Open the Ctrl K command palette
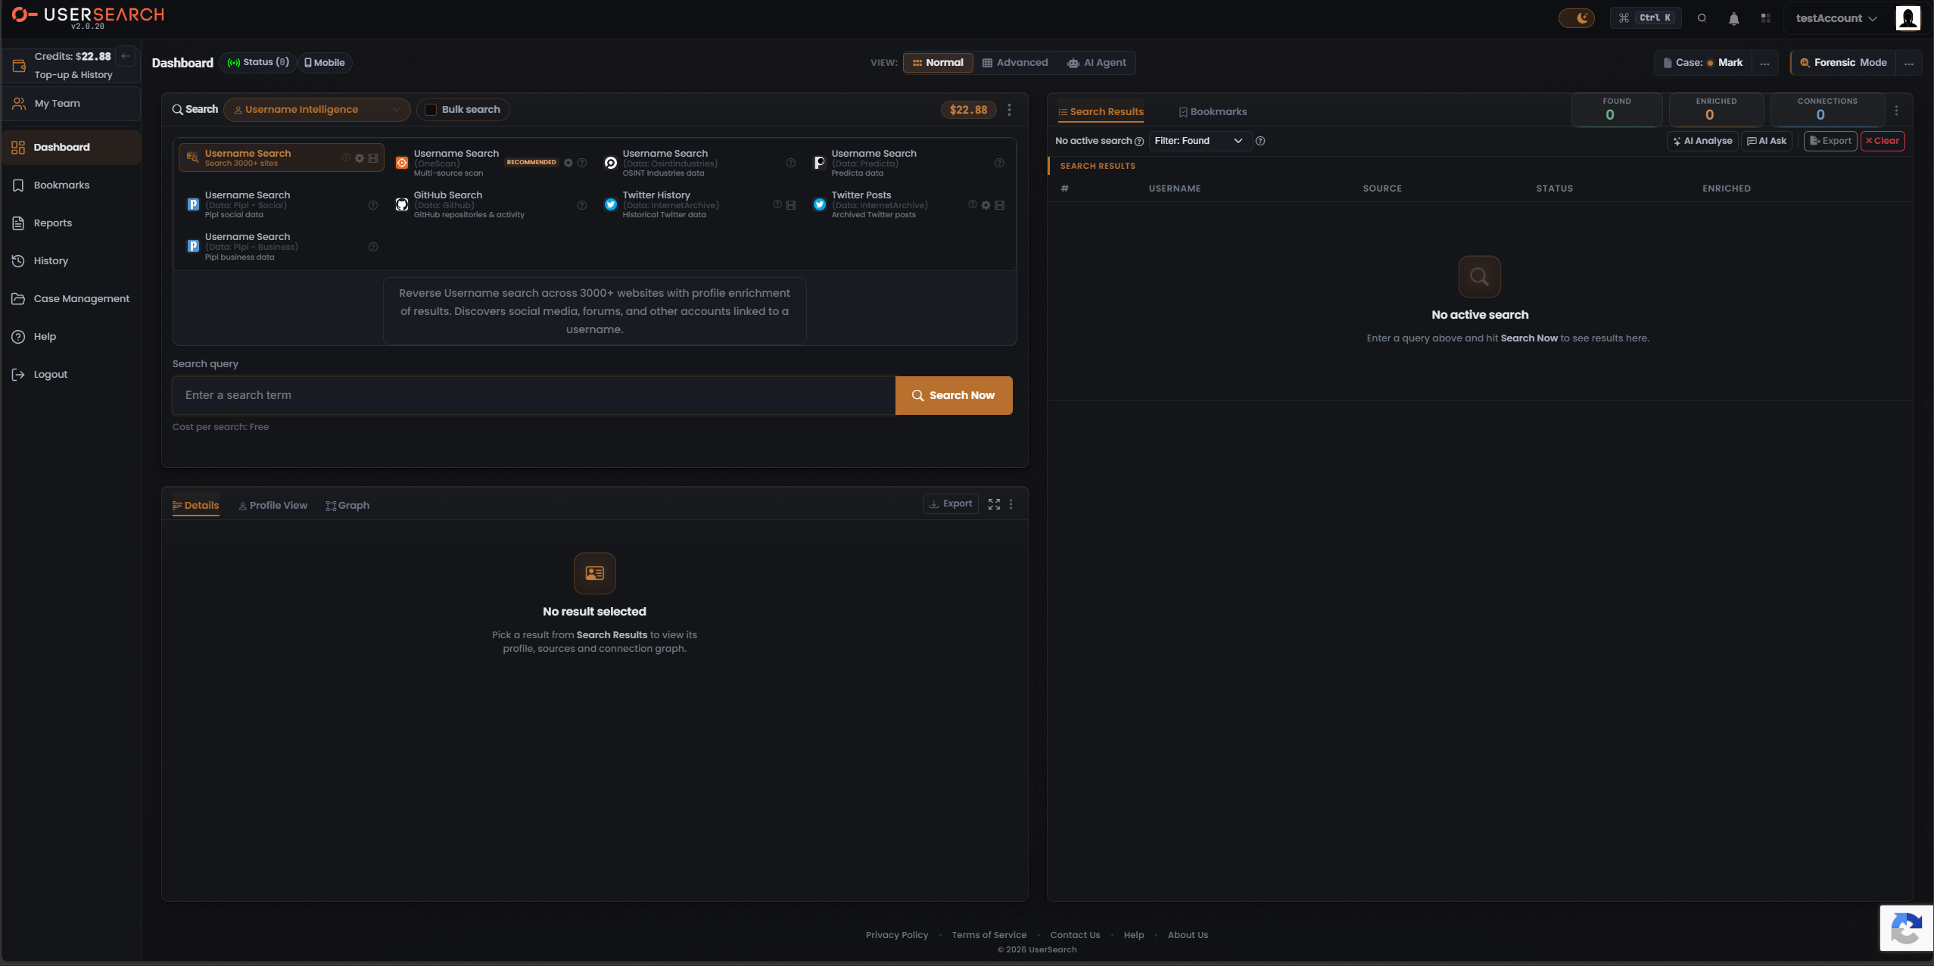The height and width of the screenshot is (966, 1934). [1646, 17]
